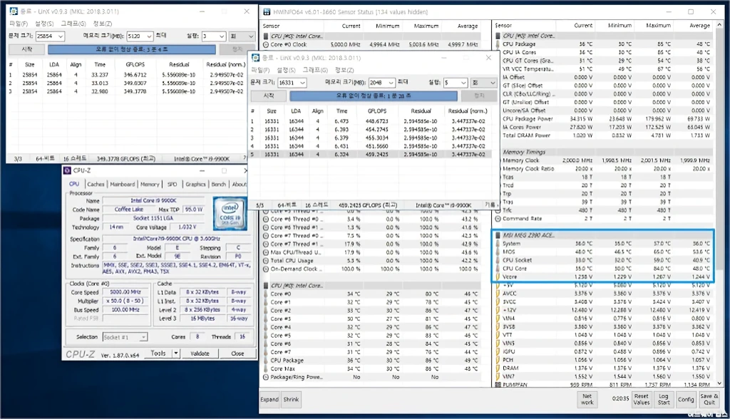Screen dimensions: 730x419
Task: Click the Log Start button in HWiNFO
Action: [x=664, y=399]
